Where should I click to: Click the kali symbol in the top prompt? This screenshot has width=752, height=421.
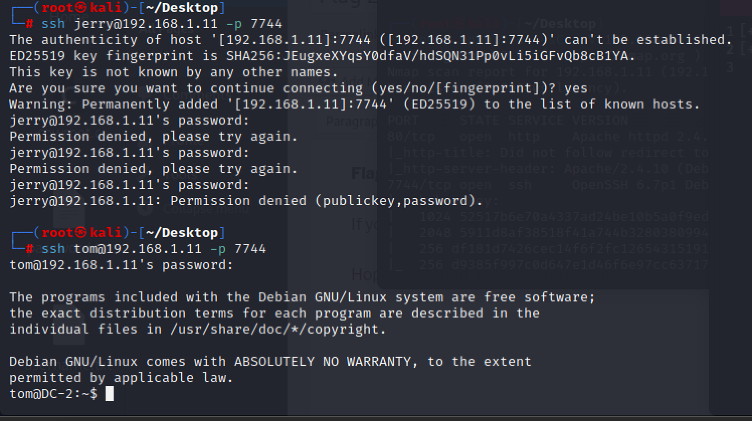[81, 8]
